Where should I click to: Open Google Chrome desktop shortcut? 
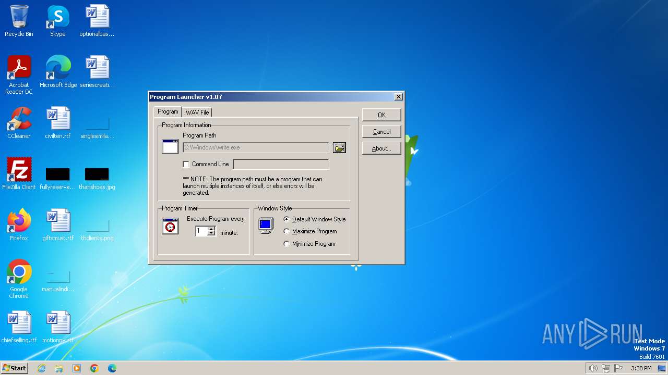pos(19,279)
